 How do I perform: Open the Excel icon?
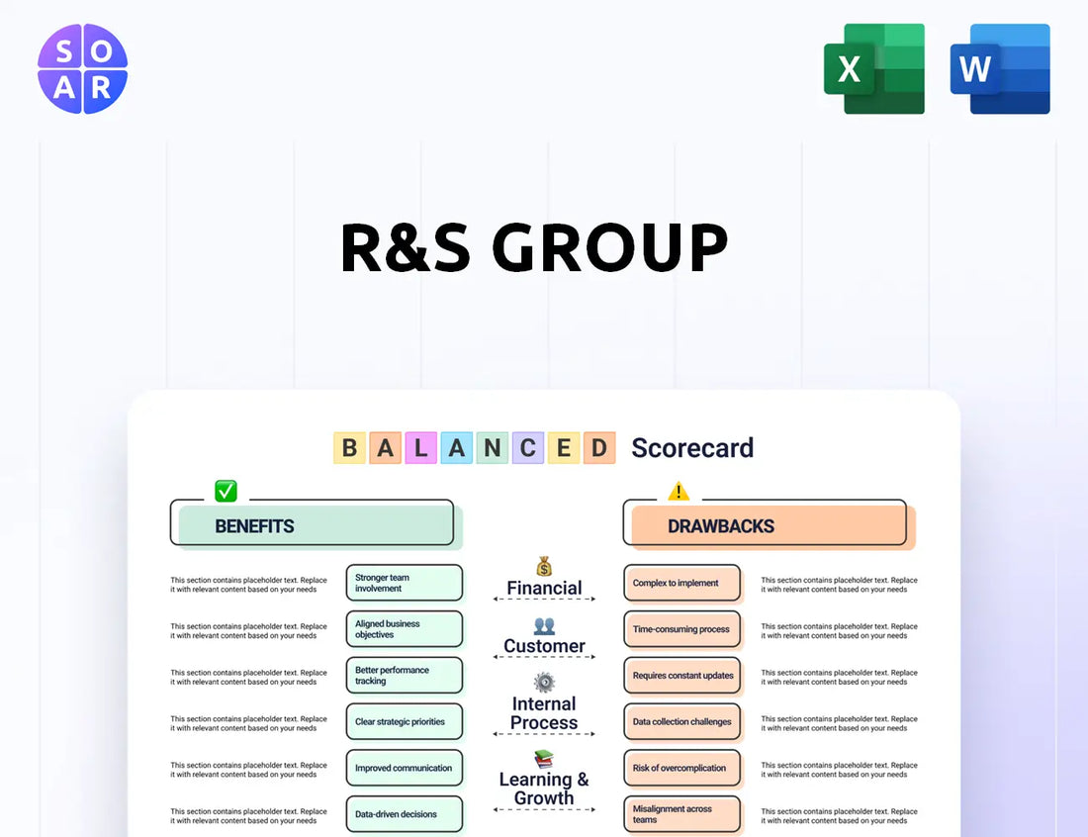[874, 68]
